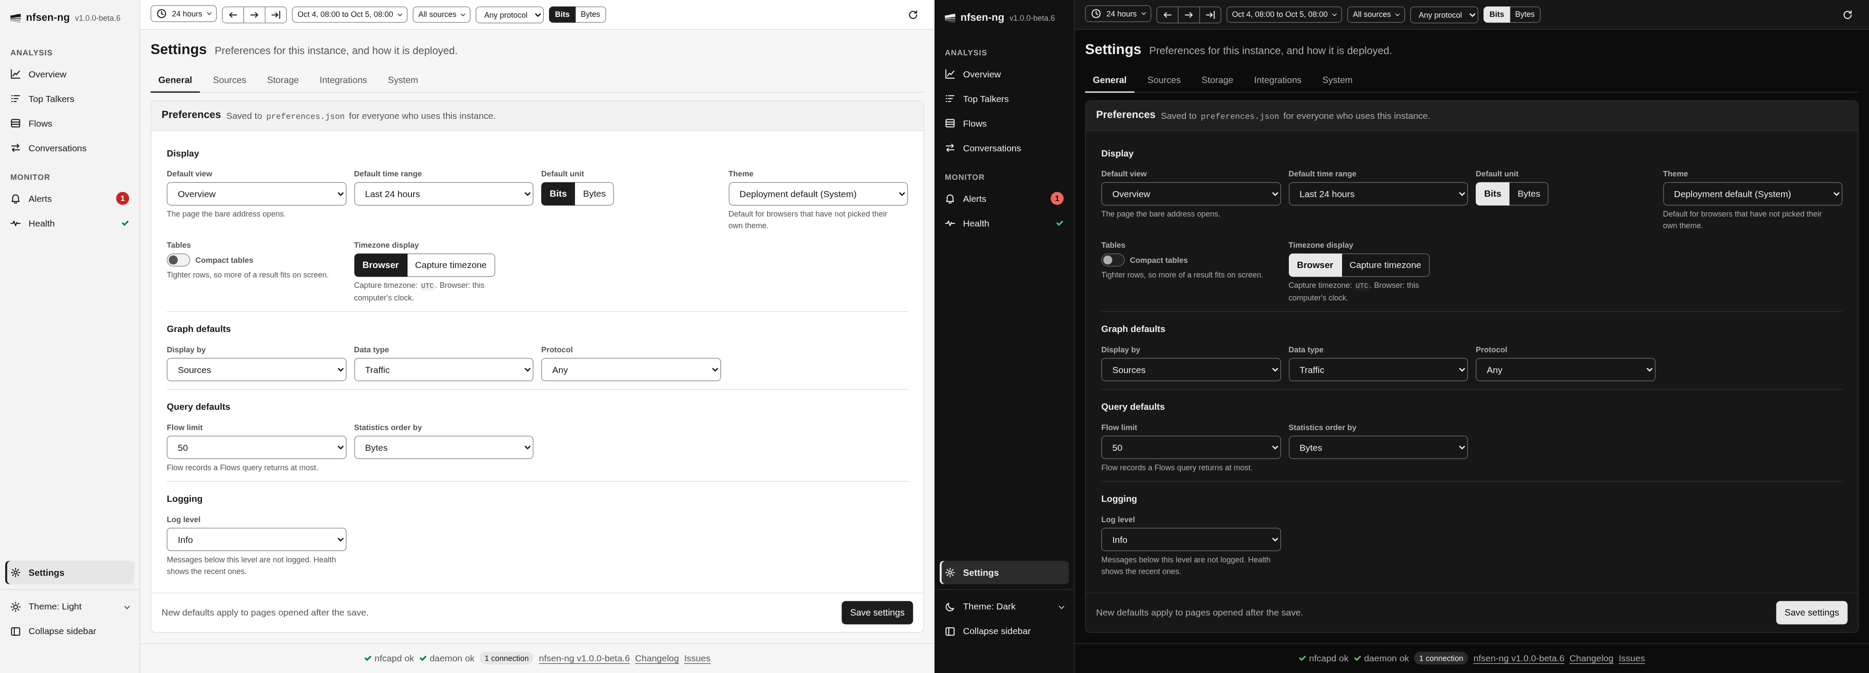
Task: Select Bytes in light toolbar unit toggle
Action: click(591, 15)
